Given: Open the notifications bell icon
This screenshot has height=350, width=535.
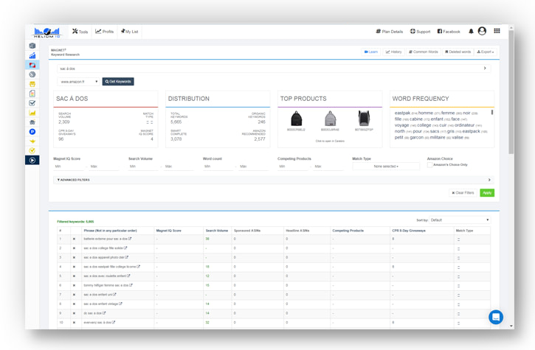Looking at the screenshot, I should [x=471, y=32].
